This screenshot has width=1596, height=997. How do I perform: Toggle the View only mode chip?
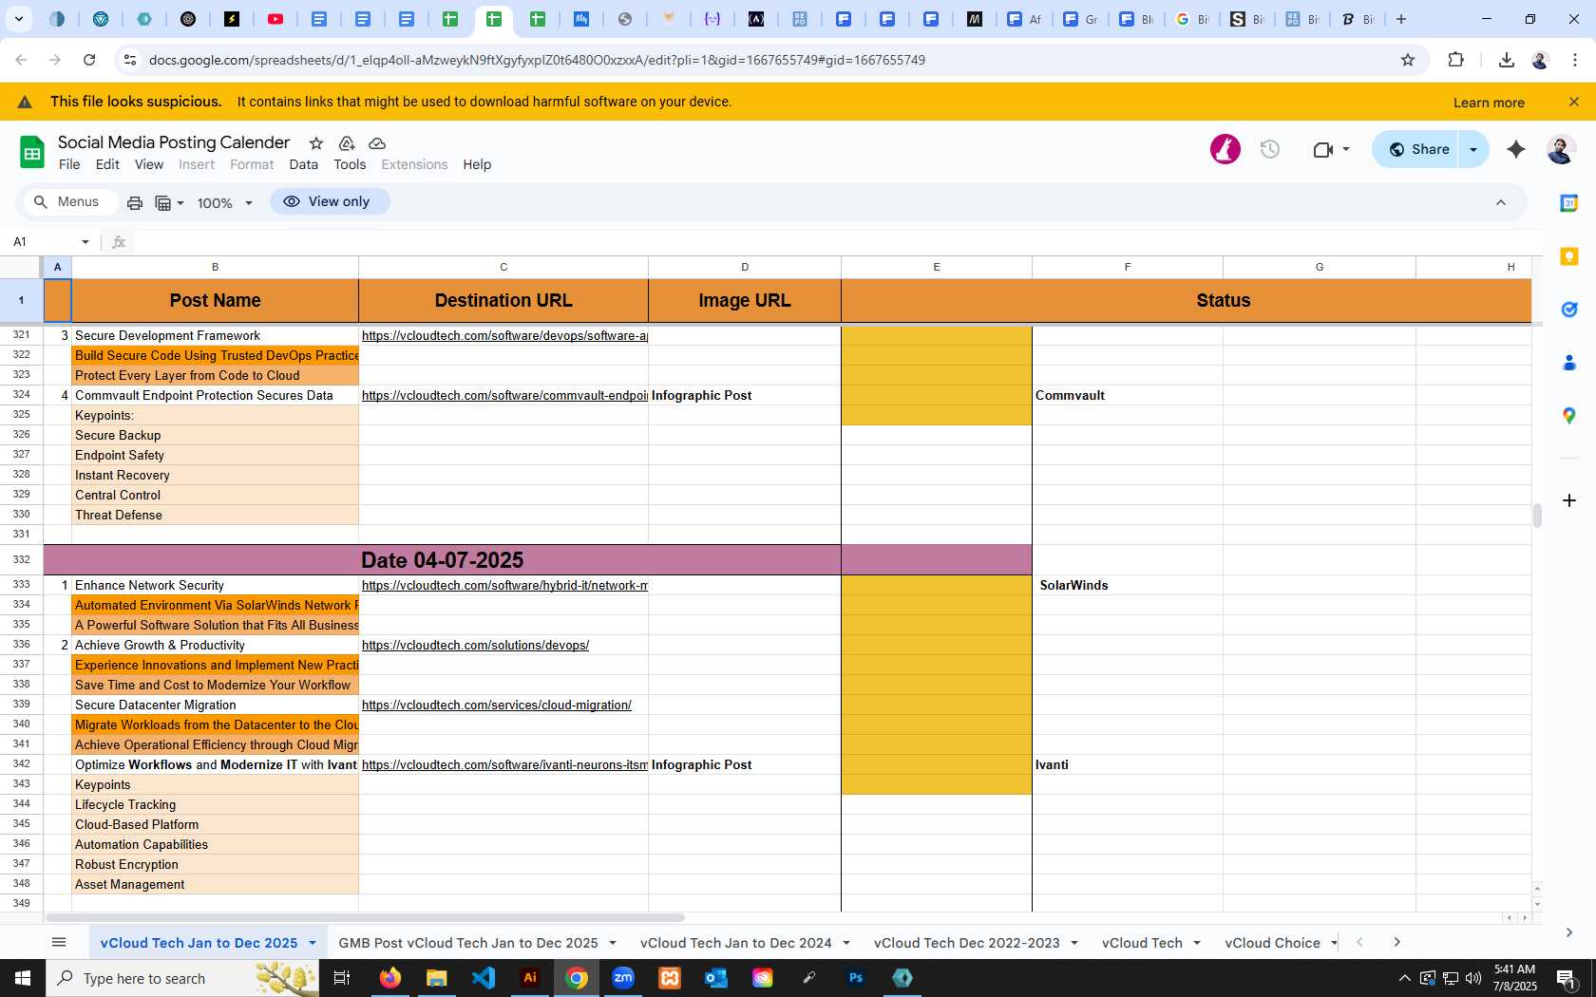coord(329,201)
